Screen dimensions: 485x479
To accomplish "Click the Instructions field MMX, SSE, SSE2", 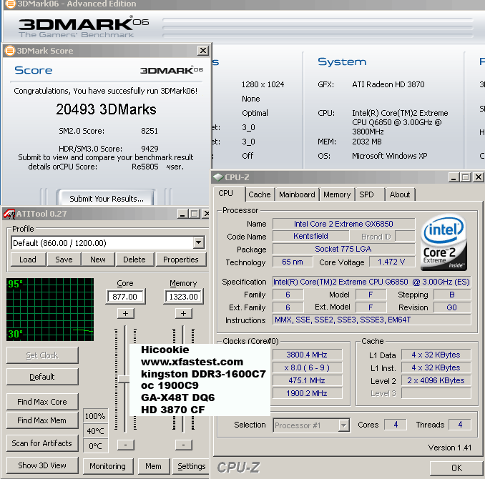I will point(371,320).
